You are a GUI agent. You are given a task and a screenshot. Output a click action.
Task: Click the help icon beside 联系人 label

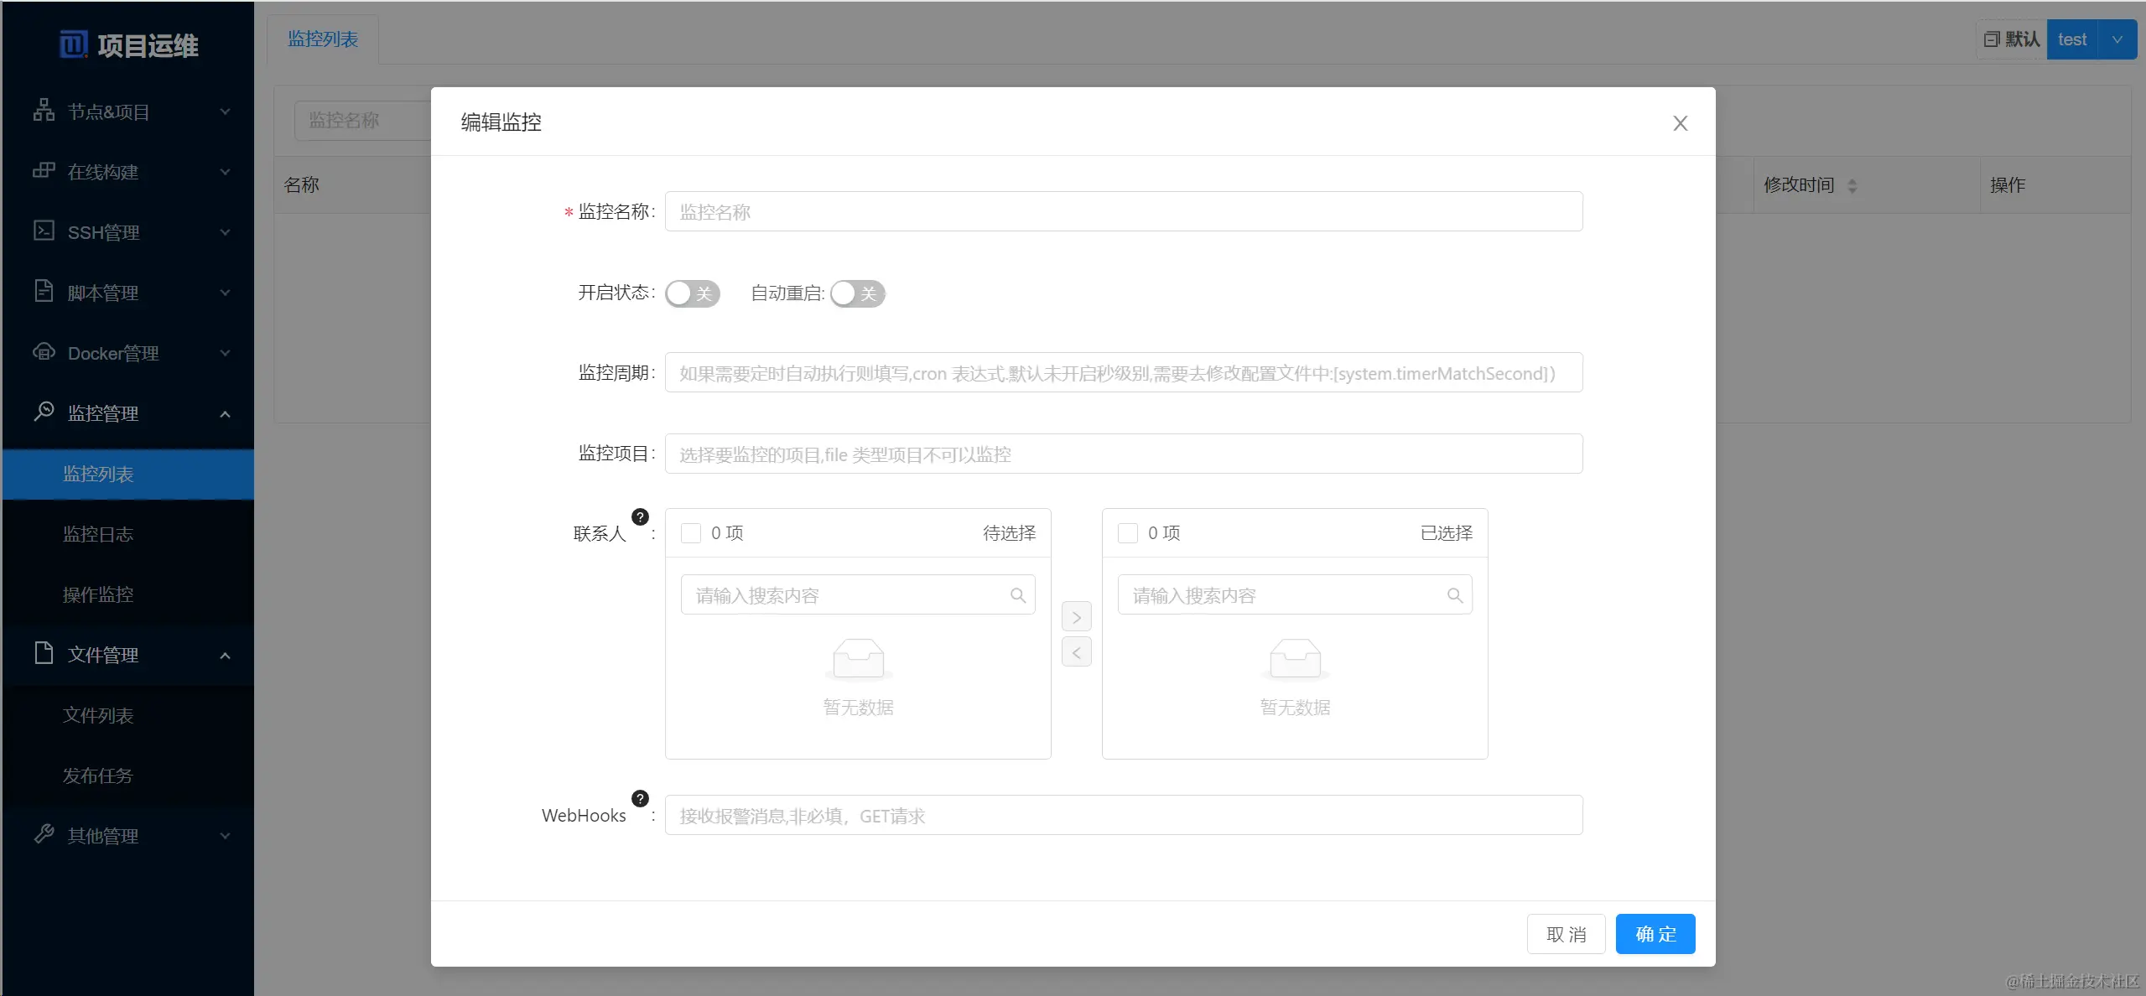(640, 517)
